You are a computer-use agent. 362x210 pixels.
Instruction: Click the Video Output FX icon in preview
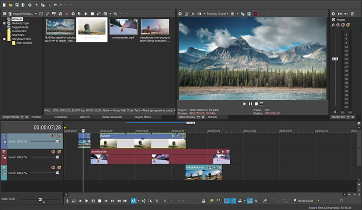[x=192, y=14]
